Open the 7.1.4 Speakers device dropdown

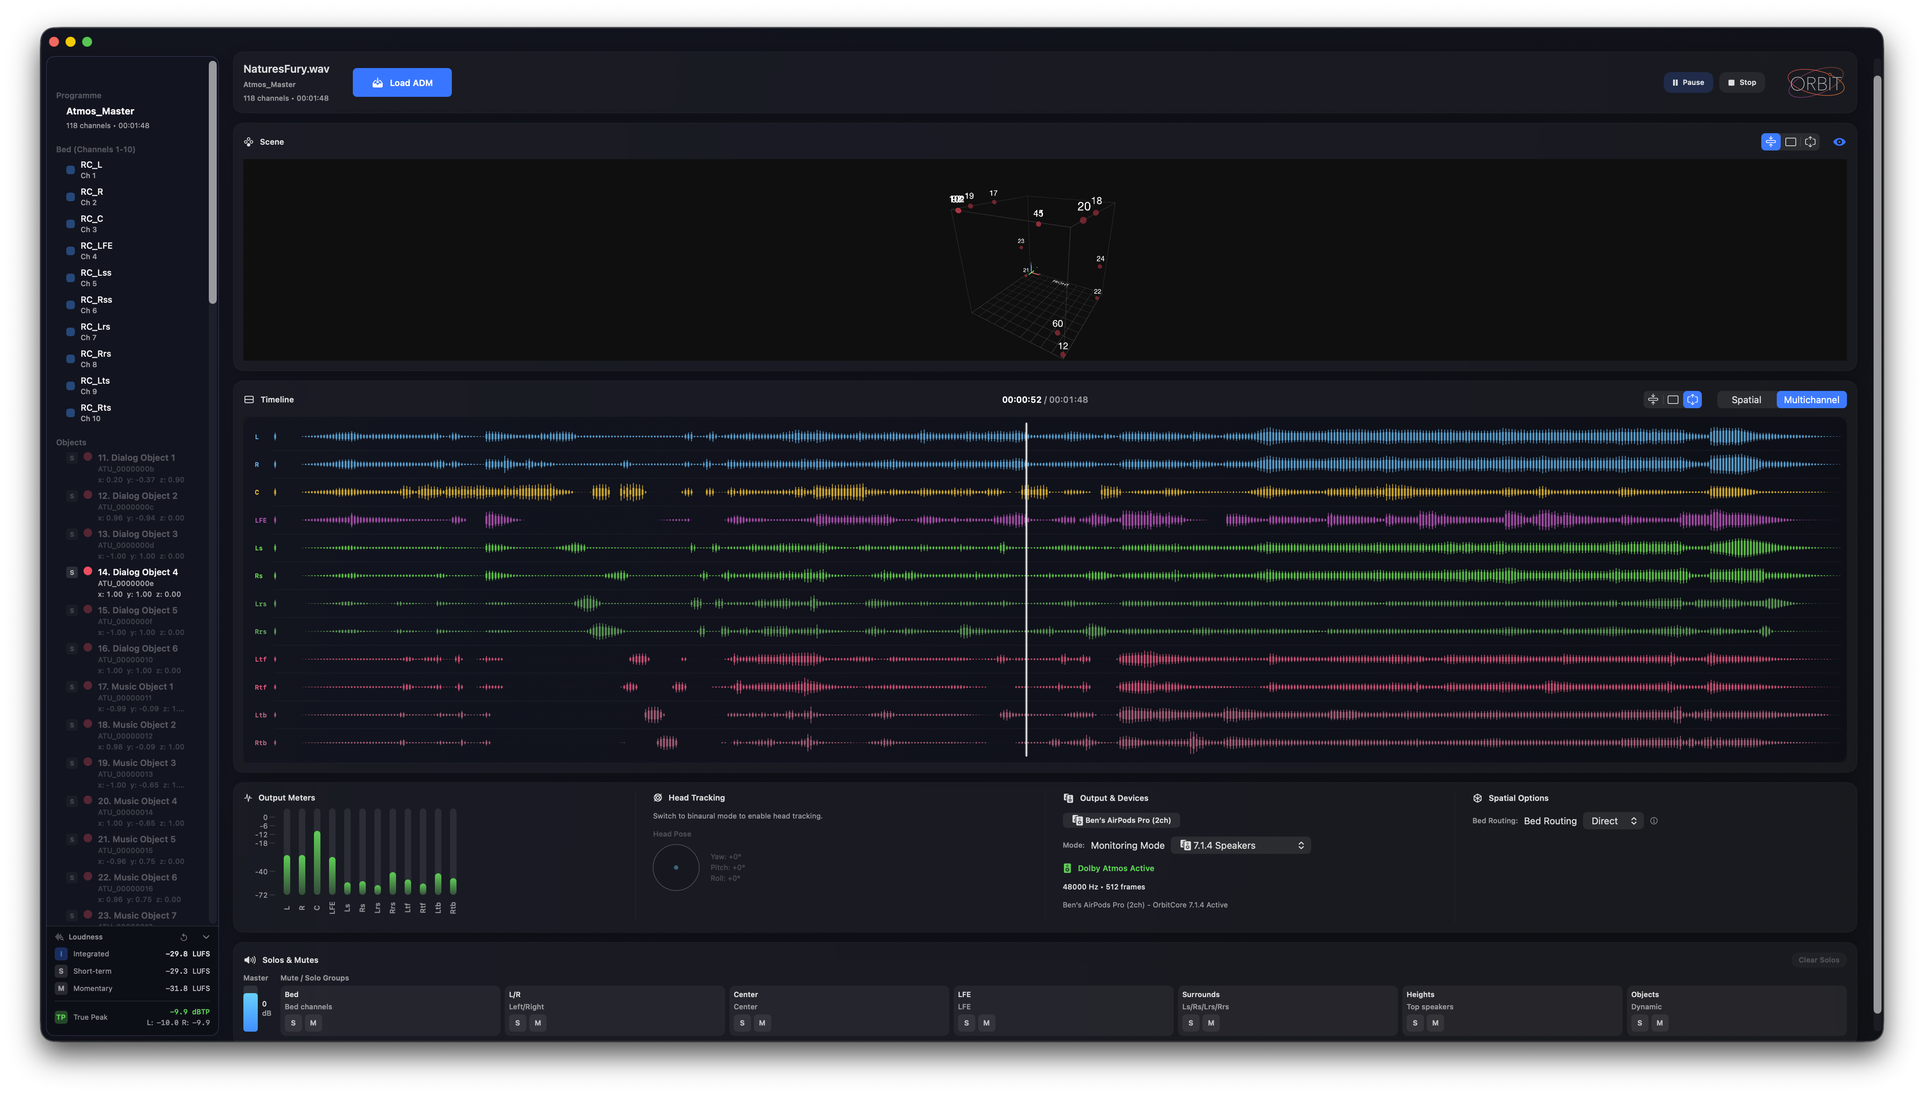click(1240, 844)
